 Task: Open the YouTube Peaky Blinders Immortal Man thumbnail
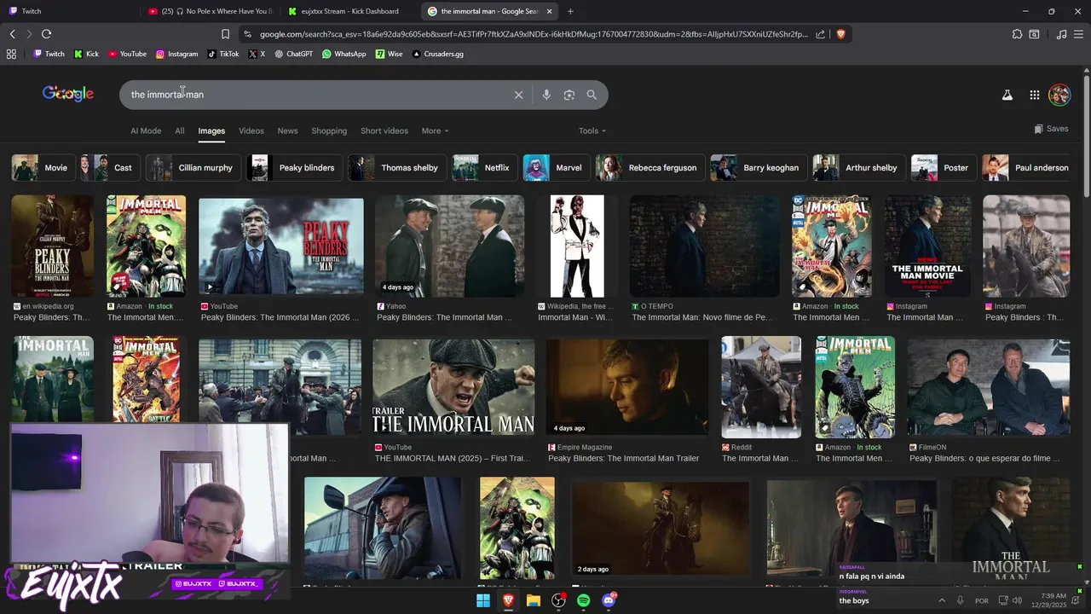[281, 246]
